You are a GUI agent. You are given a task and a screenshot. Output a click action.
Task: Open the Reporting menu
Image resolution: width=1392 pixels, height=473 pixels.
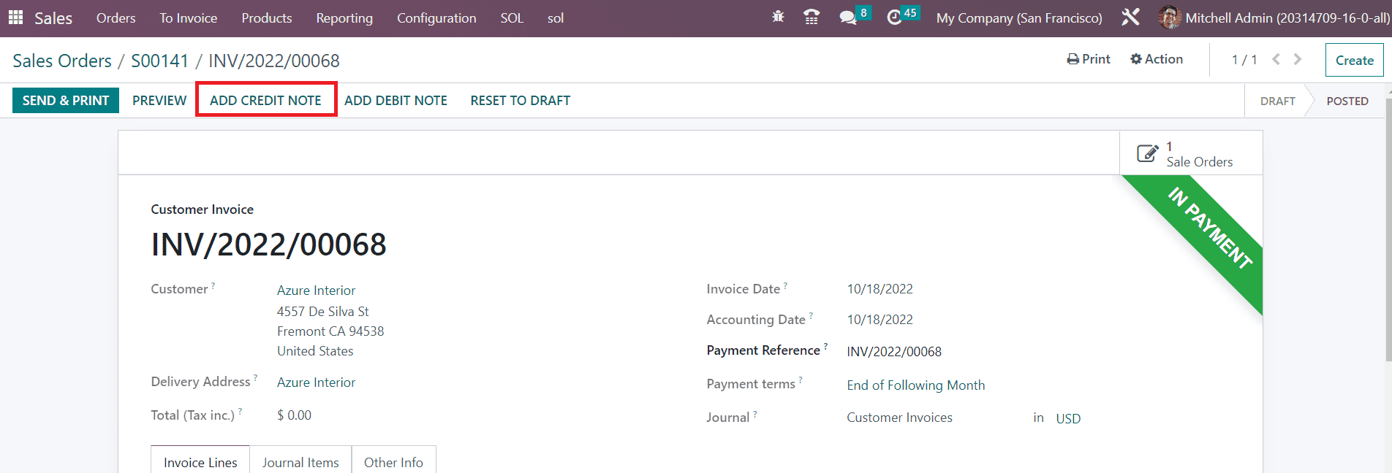point(344,18)
